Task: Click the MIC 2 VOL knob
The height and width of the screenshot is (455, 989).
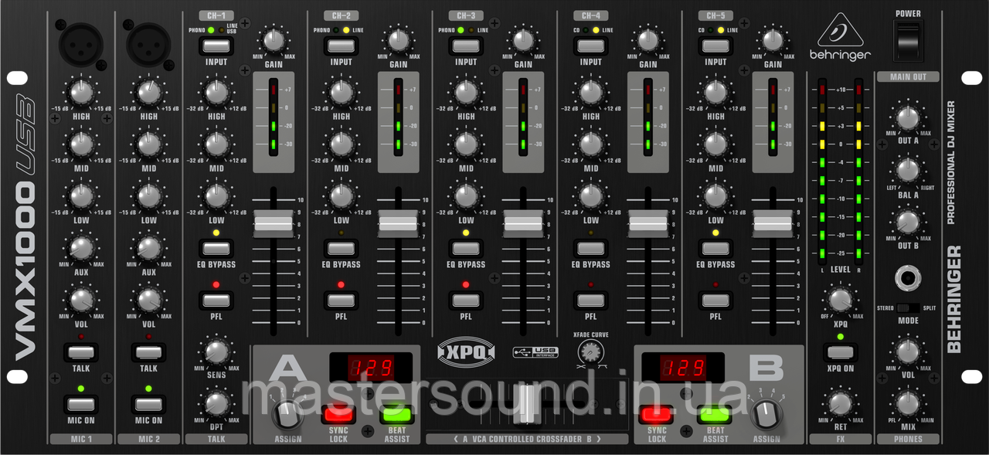Action: [x=148, y=299]
